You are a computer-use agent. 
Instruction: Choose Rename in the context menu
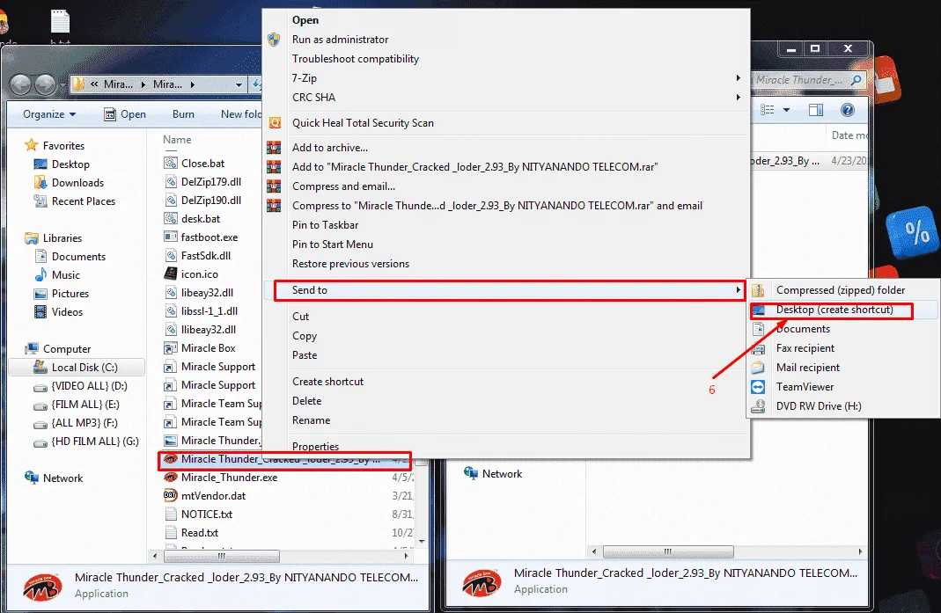click(507, 420)
